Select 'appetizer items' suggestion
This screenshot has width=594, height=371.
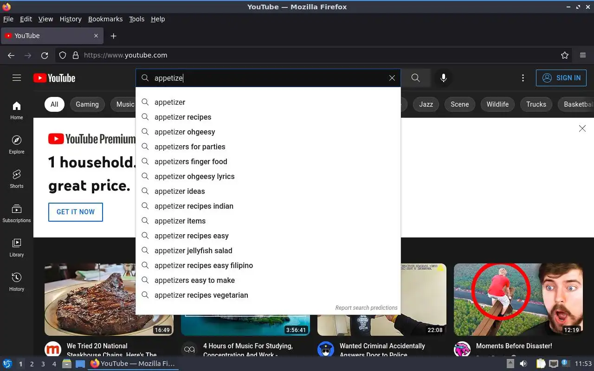pyautogui.click(x=268, y=221)
